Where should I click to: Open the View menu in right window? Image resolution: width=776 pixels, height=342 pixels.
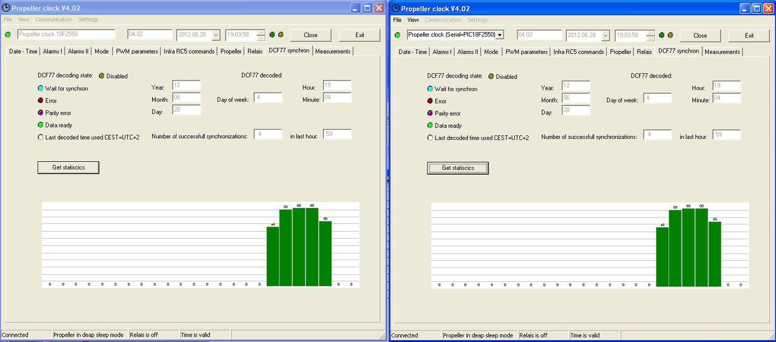click(413, 20)
